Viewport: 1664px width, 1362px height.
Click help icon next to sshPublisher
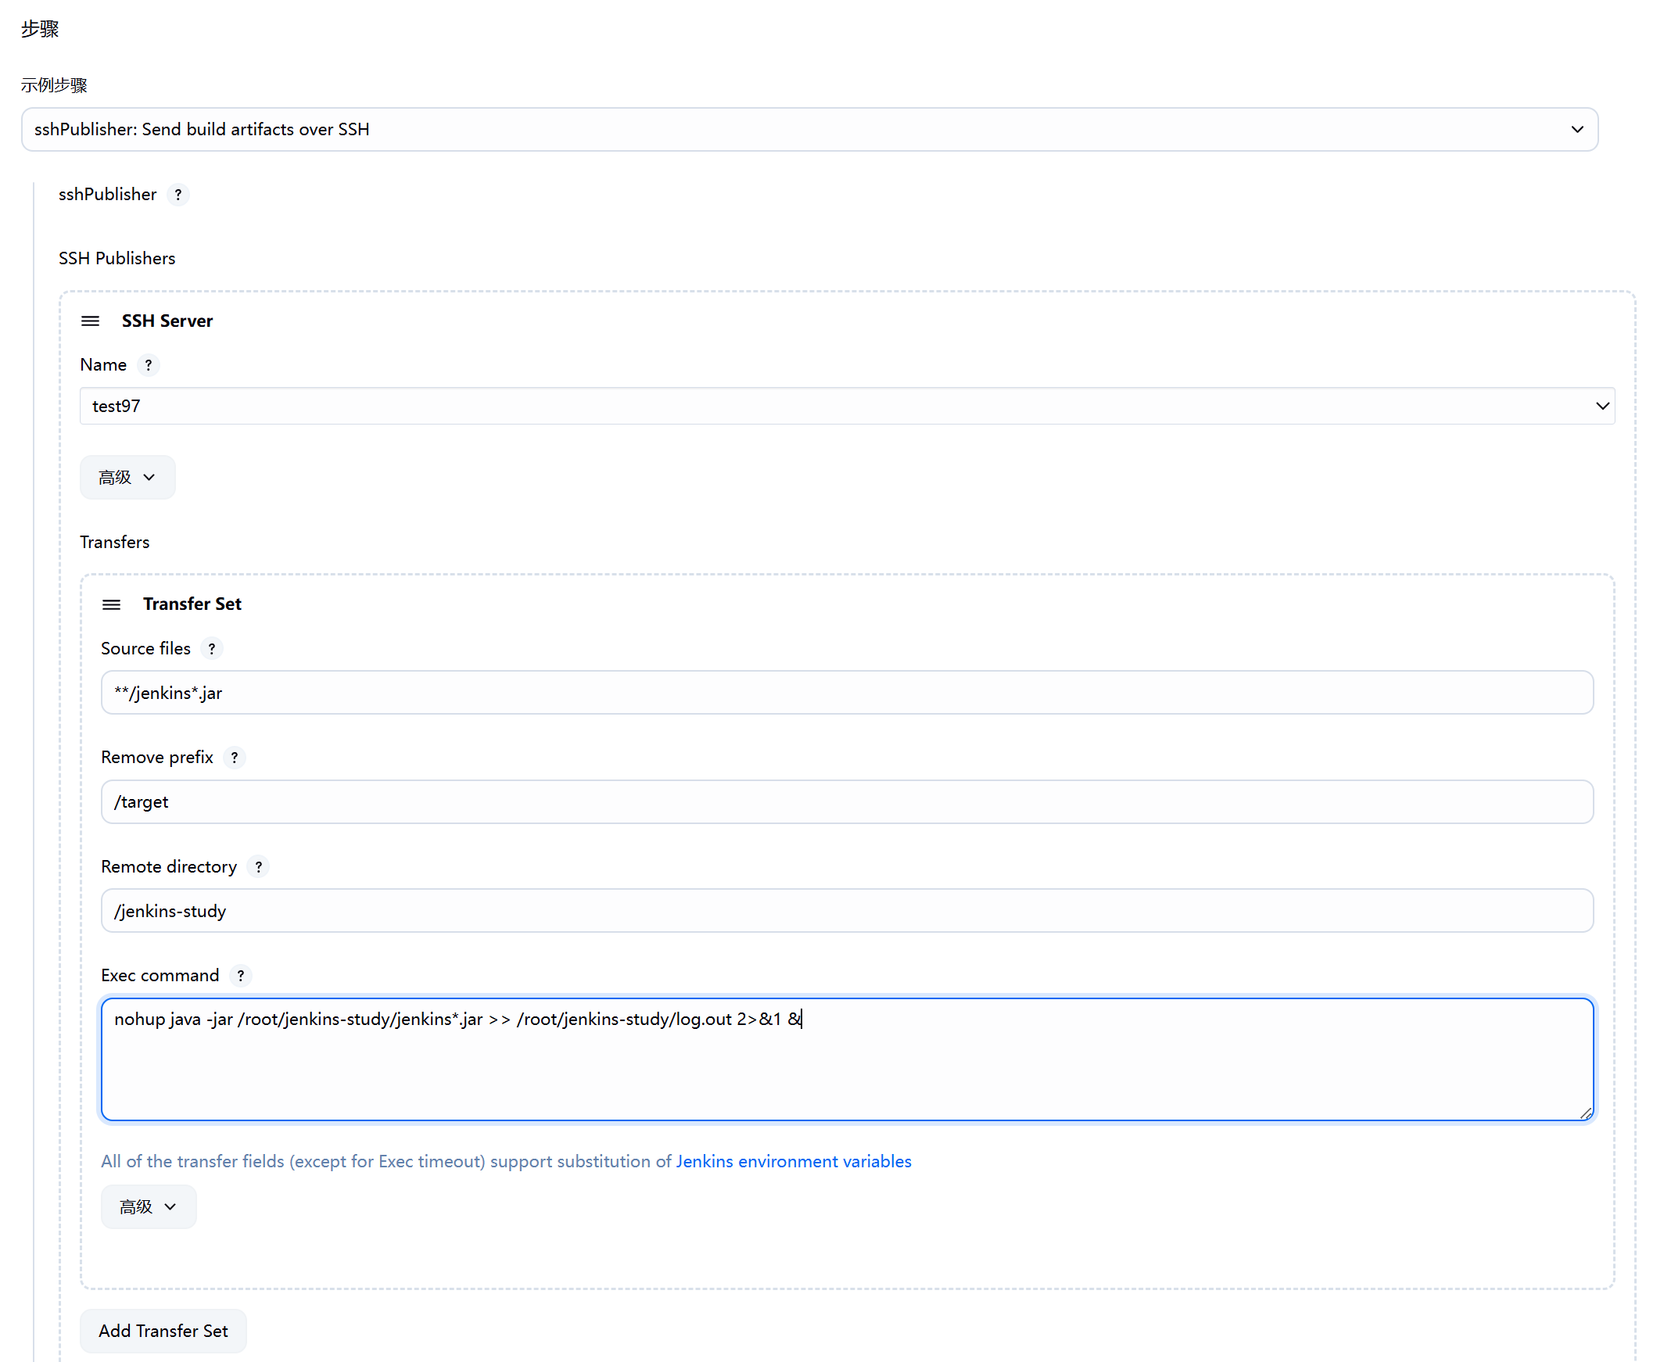point(178,195)
